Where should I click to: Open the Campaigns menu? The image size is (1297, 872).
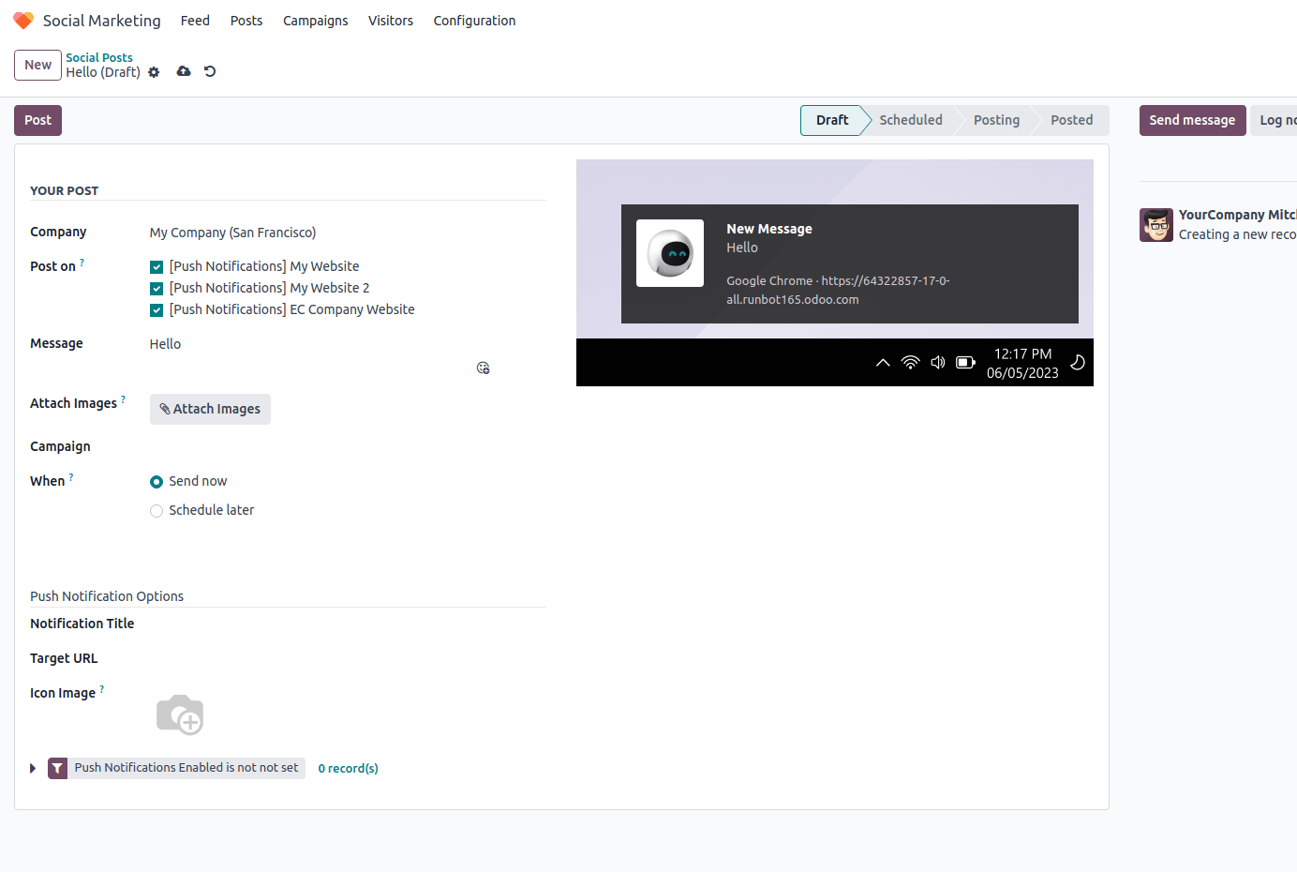316,21
